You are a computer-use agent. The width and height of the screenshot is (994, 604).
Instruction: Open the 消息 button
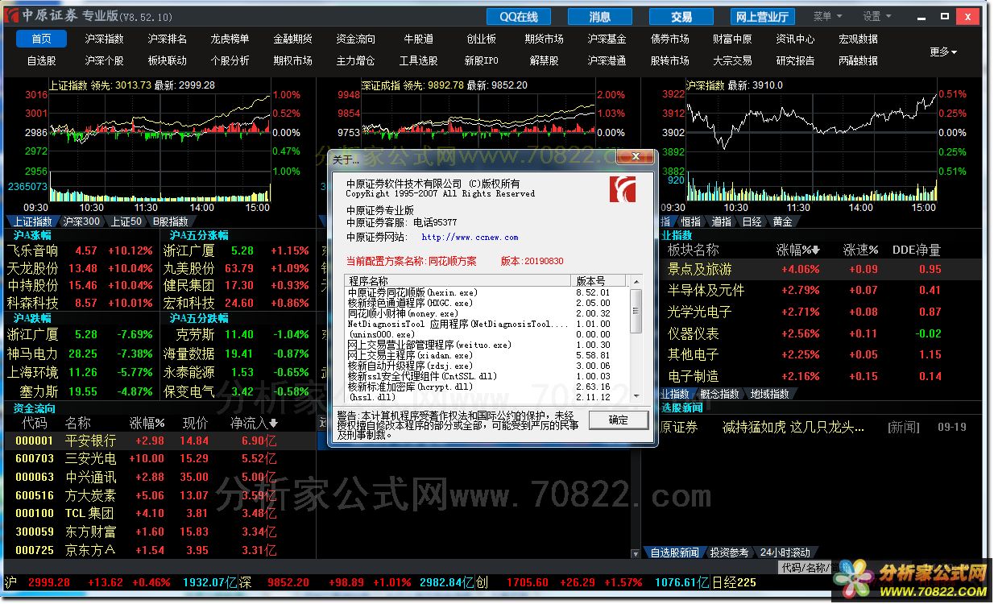(x=600, y=16)
